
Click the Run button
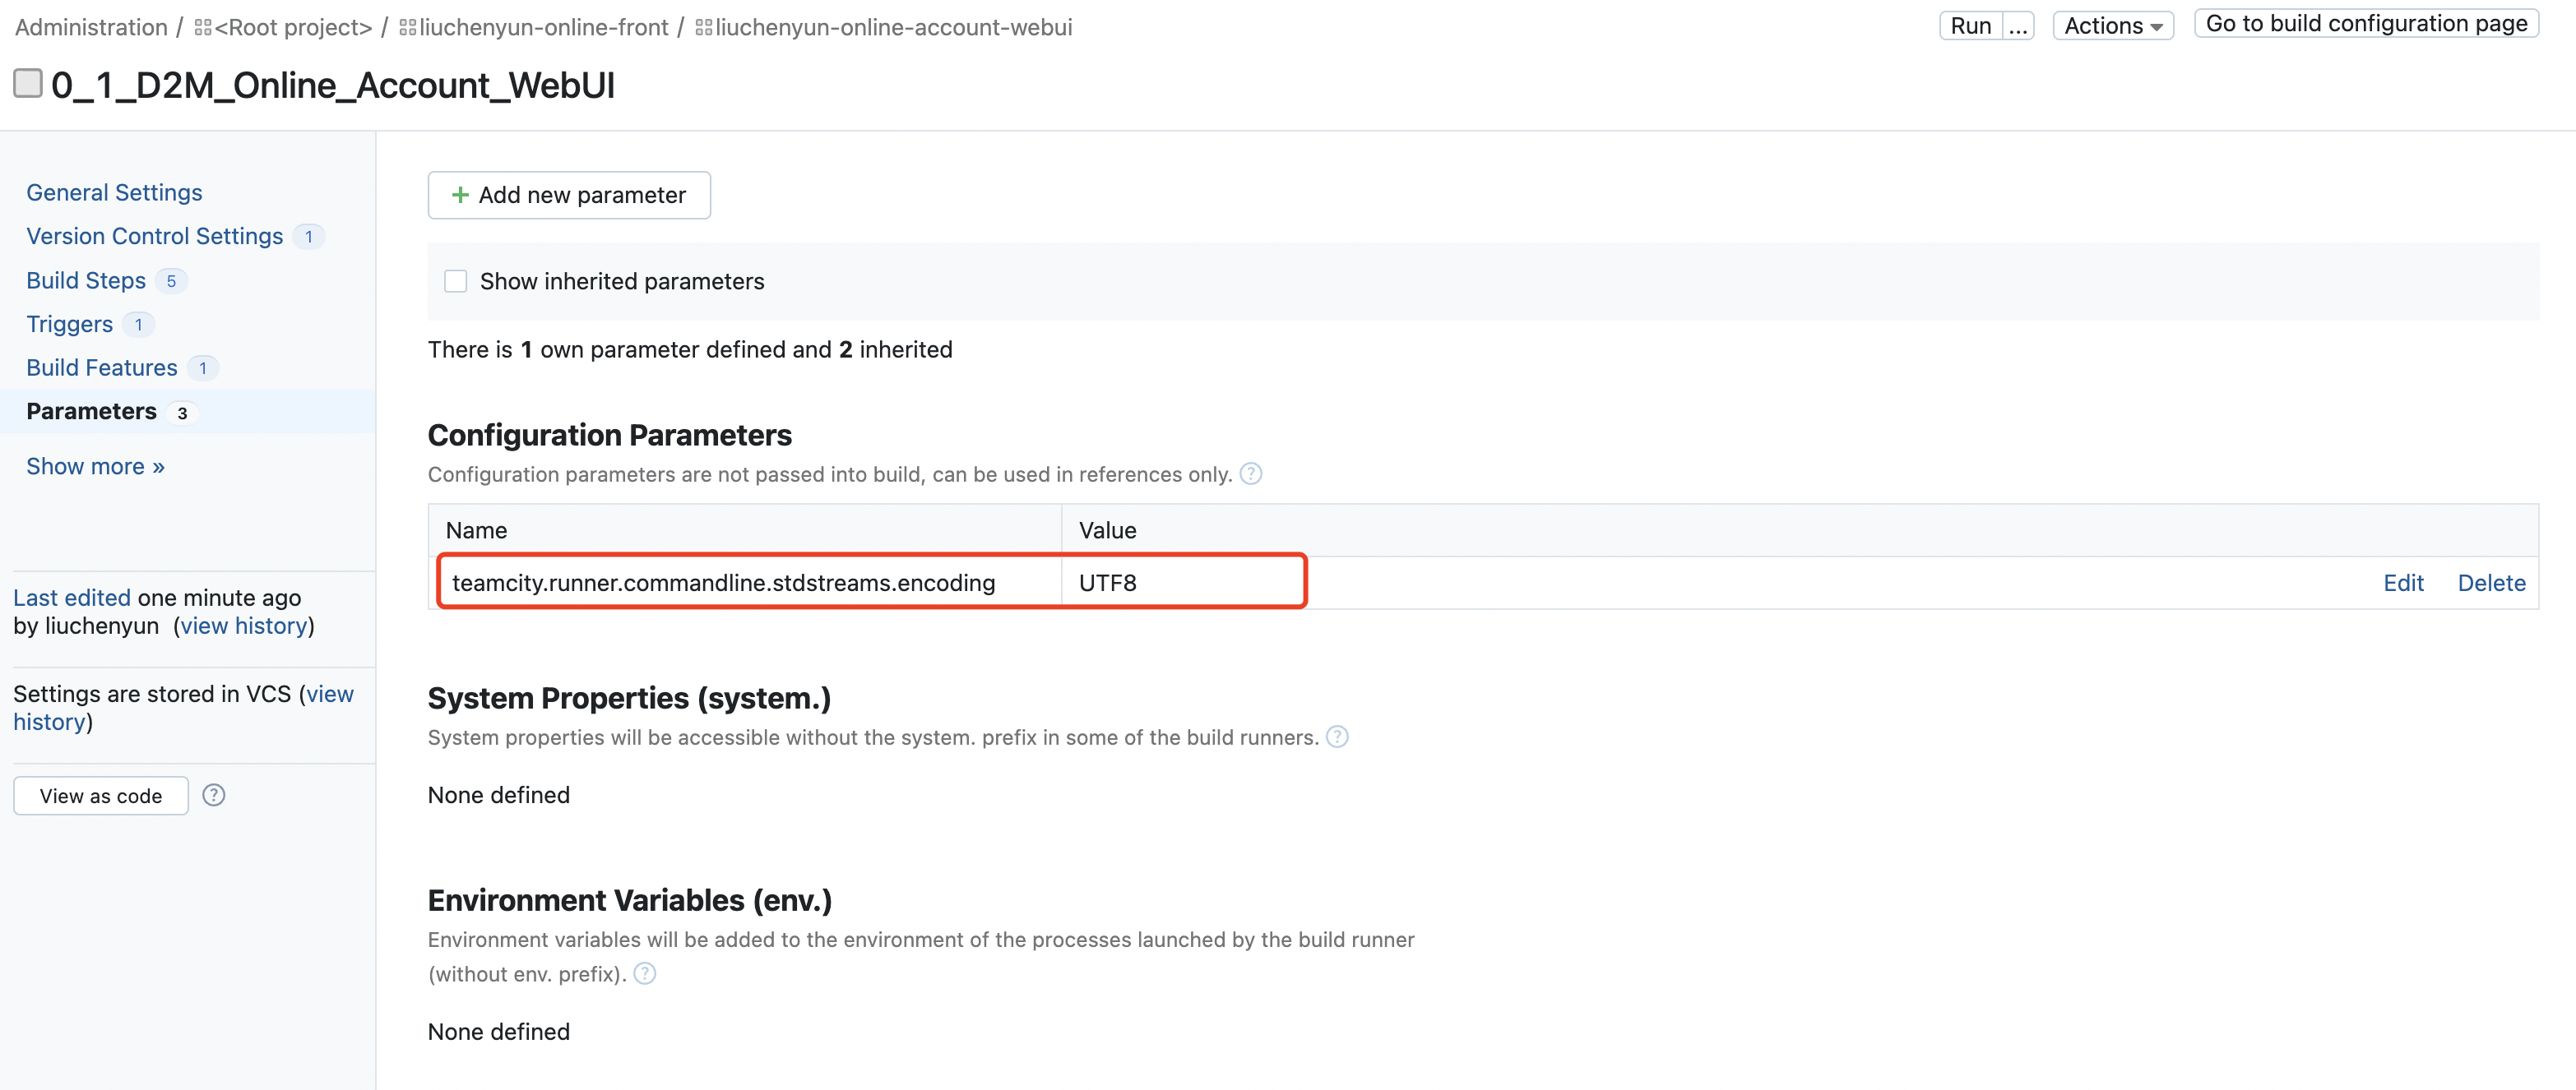click(x=1970, y=25)
